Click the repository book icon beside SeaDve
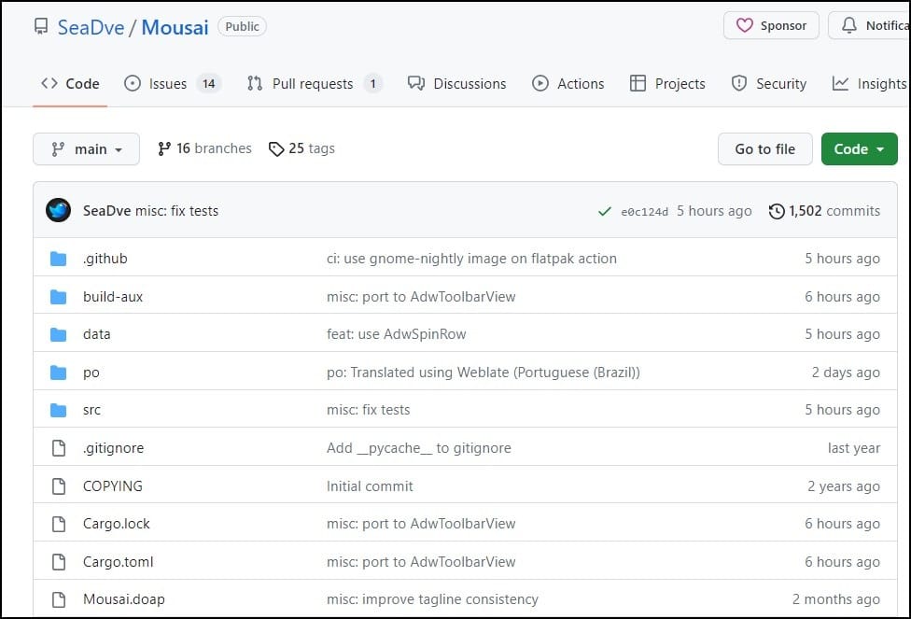 pos(41,27)
